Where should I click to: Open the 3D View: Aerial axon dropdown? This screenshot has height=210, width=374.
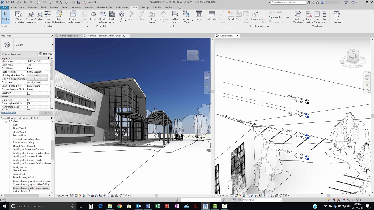pyautogui.click(x=36, y=54)
